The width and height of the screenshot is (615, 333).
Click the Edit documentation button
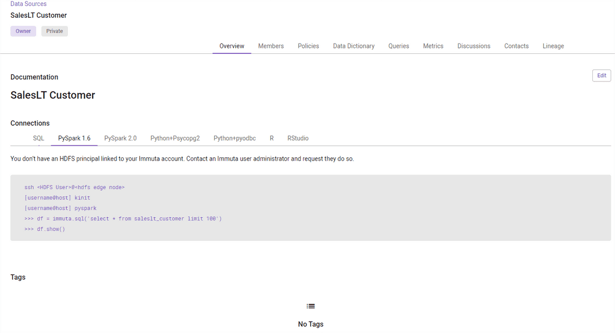[x=602, y=75]
